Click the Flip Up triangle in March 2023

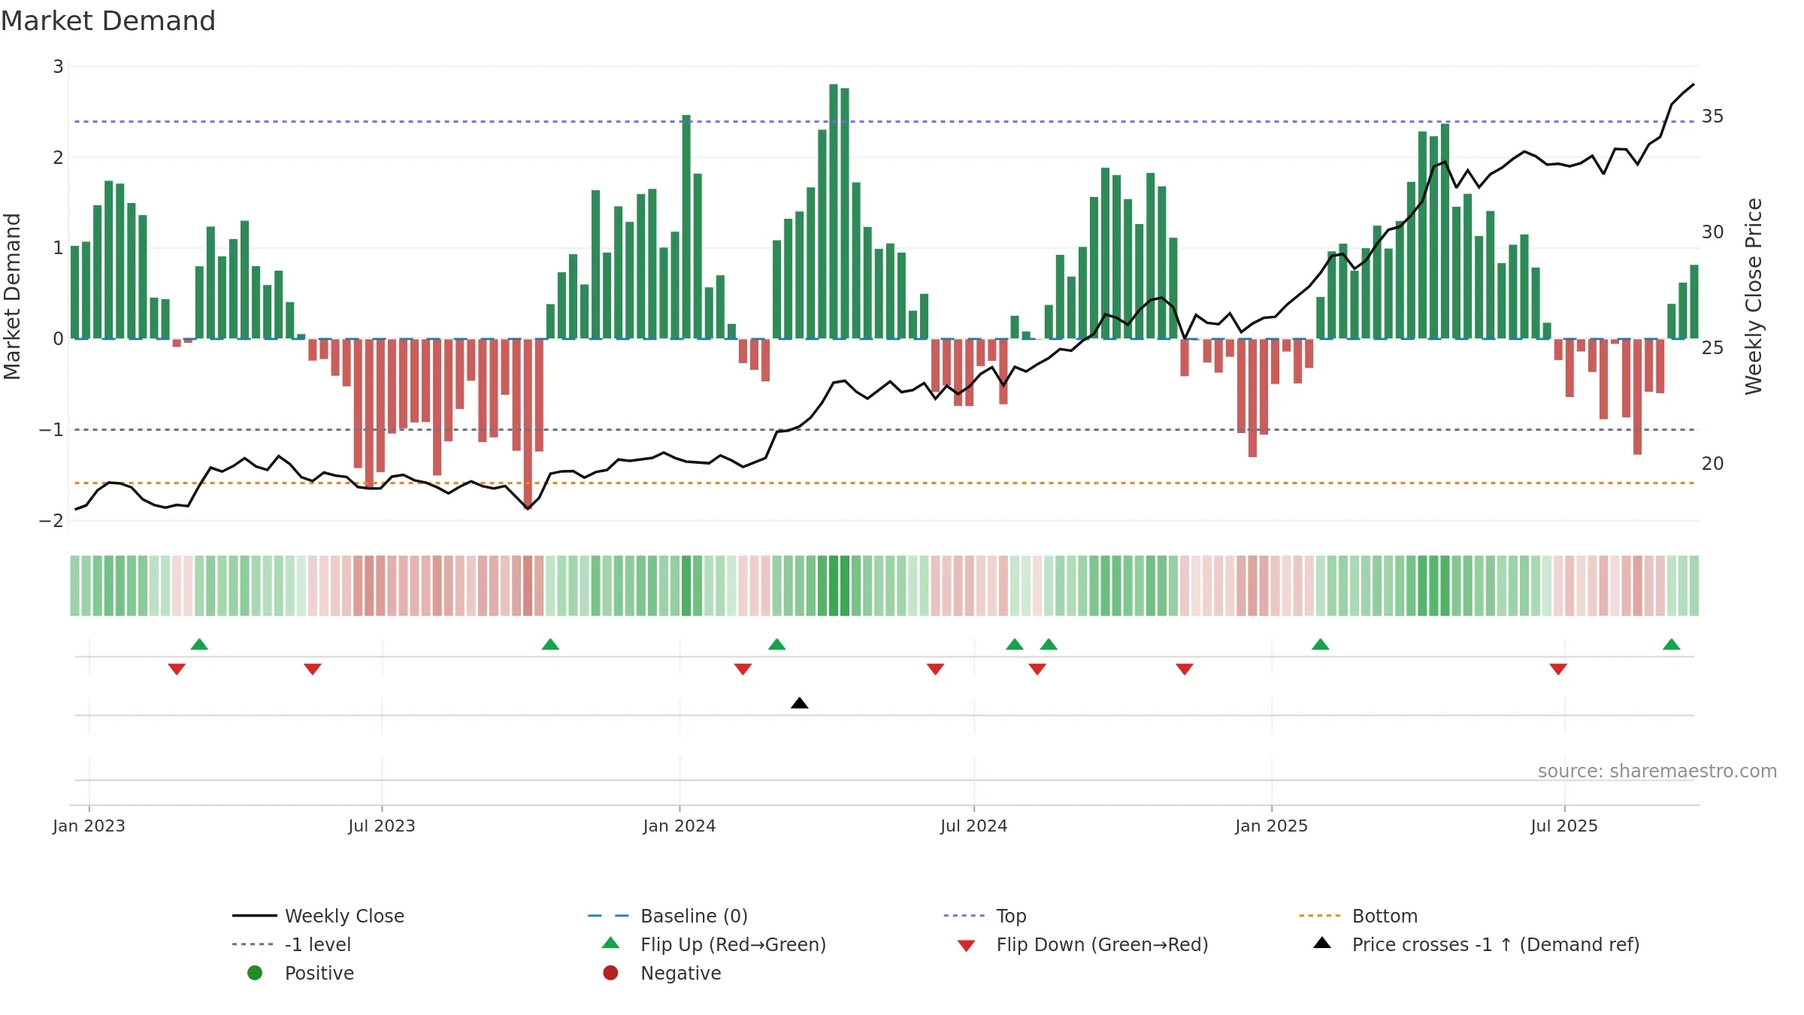[199, 644]
